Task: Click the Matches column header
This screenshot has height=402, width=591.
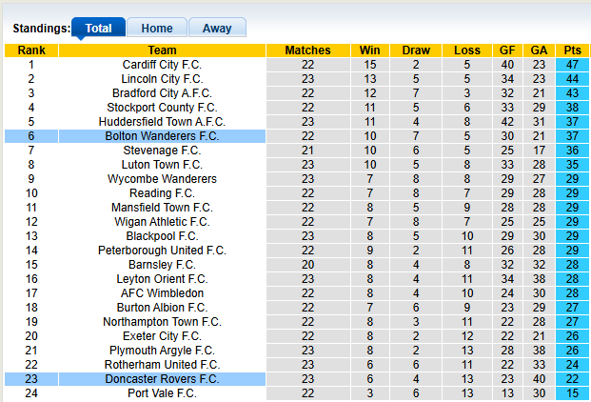Action: click(307, 50)
